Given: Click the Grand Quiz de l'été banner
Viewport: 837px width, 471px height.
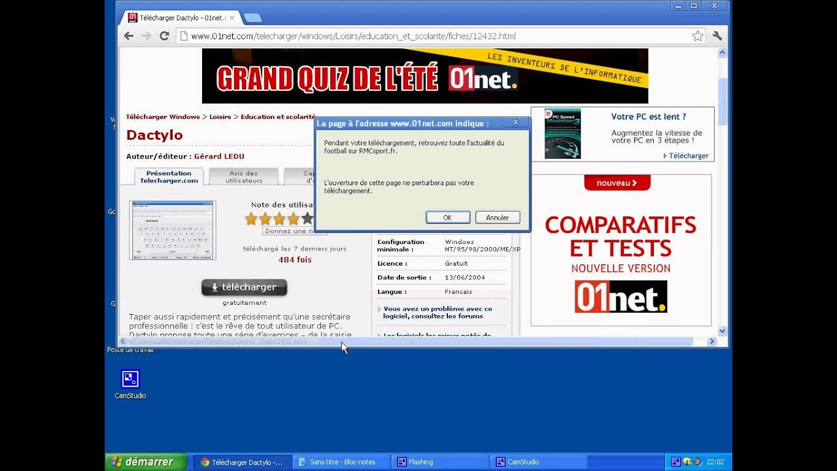Looking at the screenshot, I should tap(425, 76).
